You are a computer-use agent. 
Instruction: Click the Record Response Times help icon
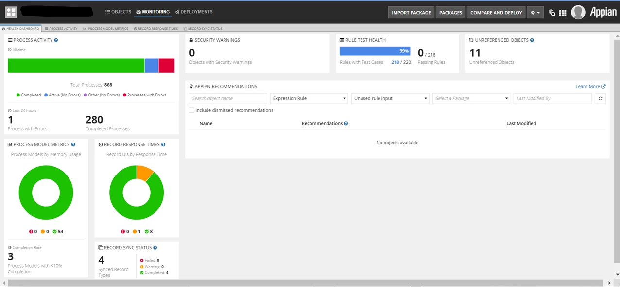pyautogui.click(x=163, y=145)
